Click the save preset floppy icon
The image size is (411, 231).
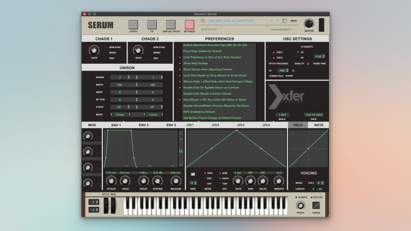[x=202, y=21]
